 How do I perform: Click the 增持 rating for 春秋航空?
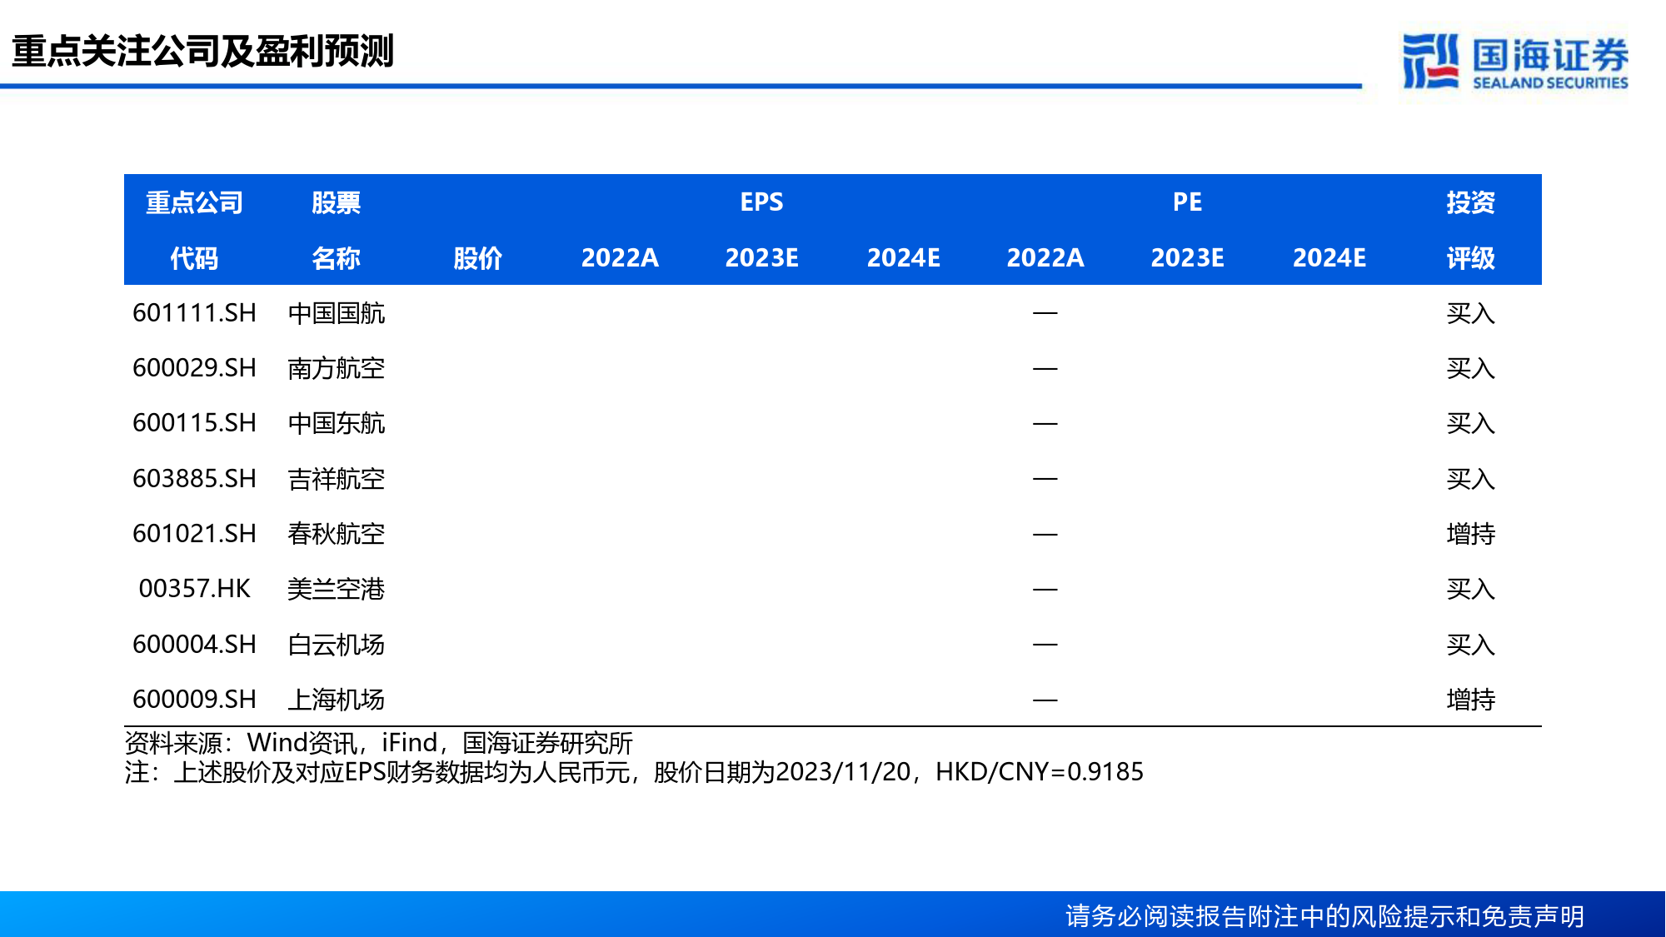(1471, 534)
